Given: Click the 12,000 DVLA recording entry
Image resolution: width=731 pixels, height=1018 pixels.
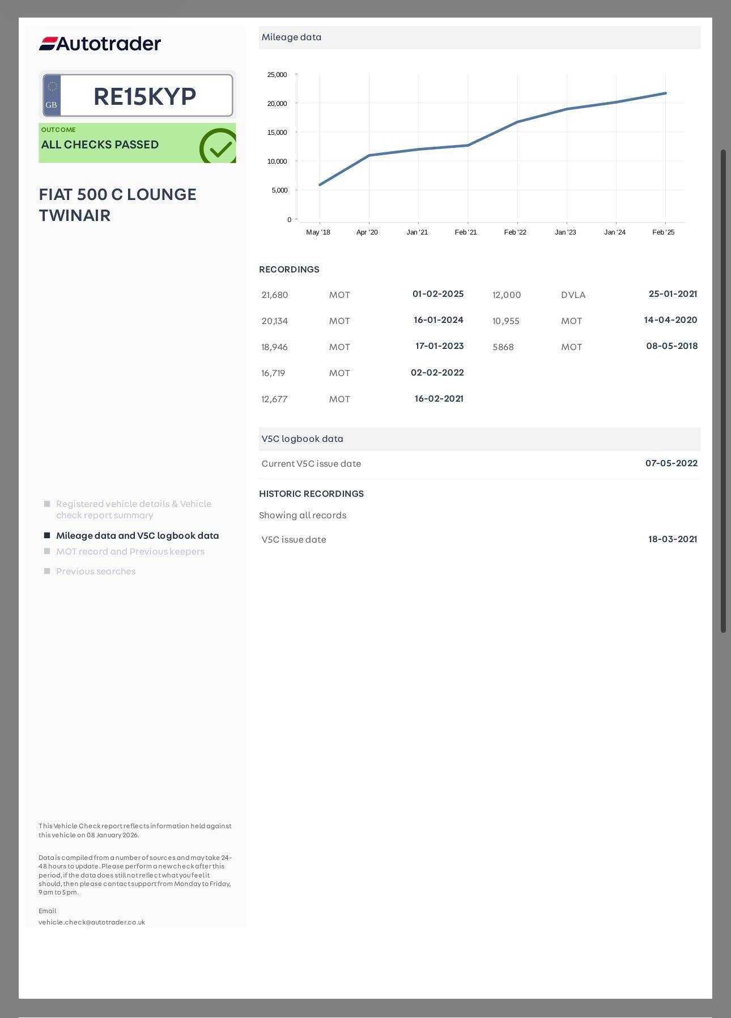Looking at the screenshot, I should click(594, 295).
